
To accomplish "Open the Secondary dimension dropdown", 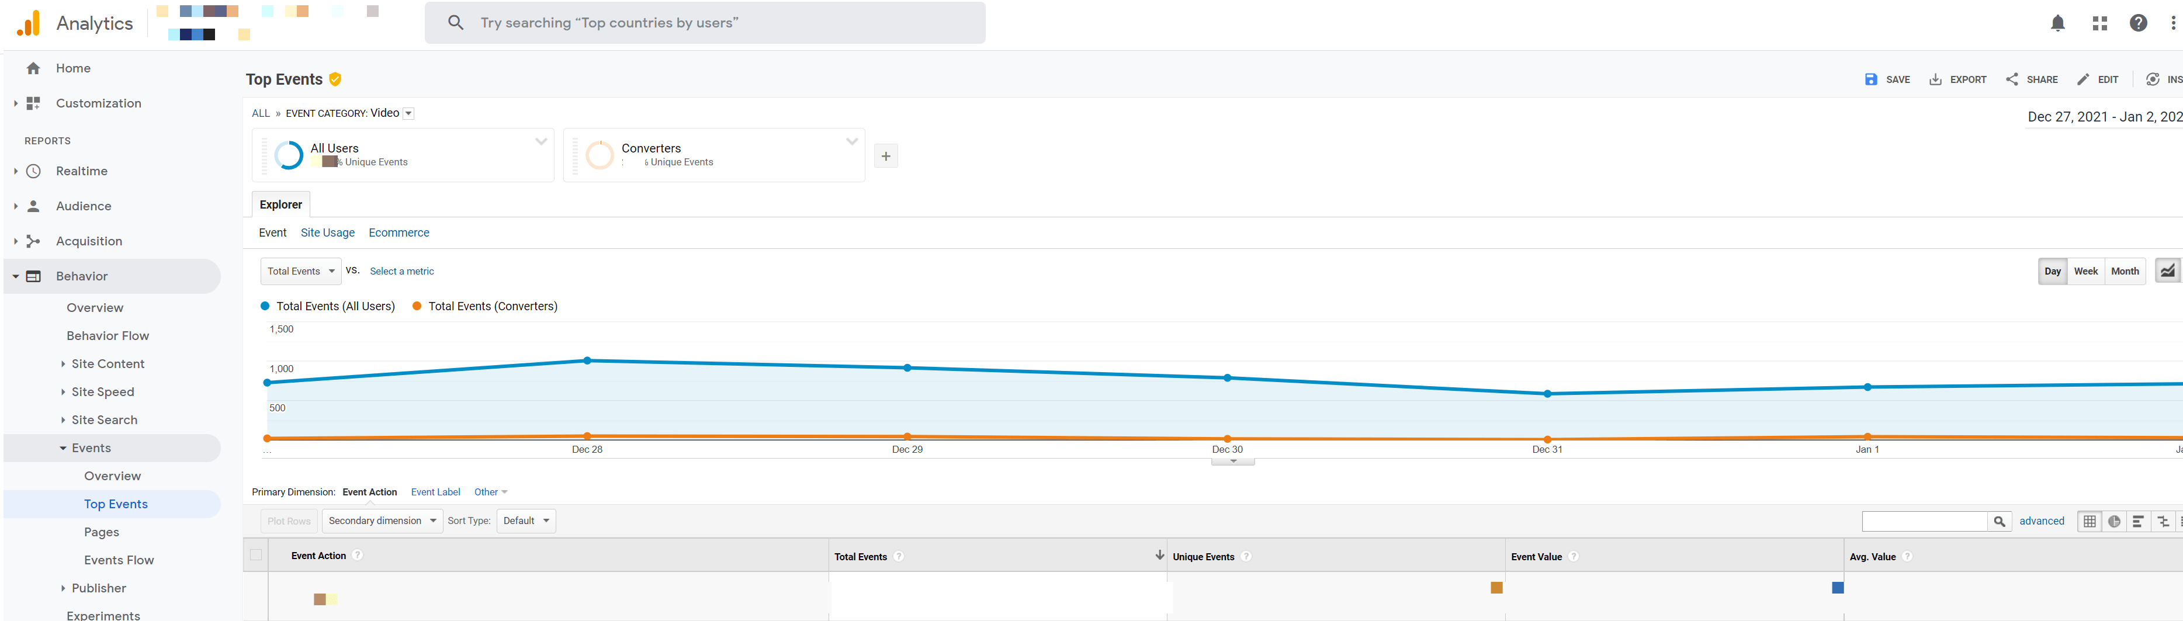I will [382, 520].
